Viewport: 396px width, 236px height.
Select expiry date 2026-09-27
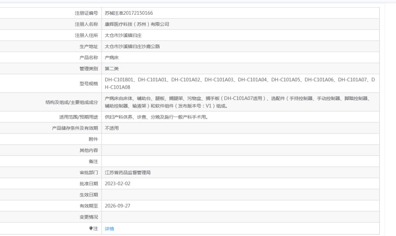(x=117, y=206)
